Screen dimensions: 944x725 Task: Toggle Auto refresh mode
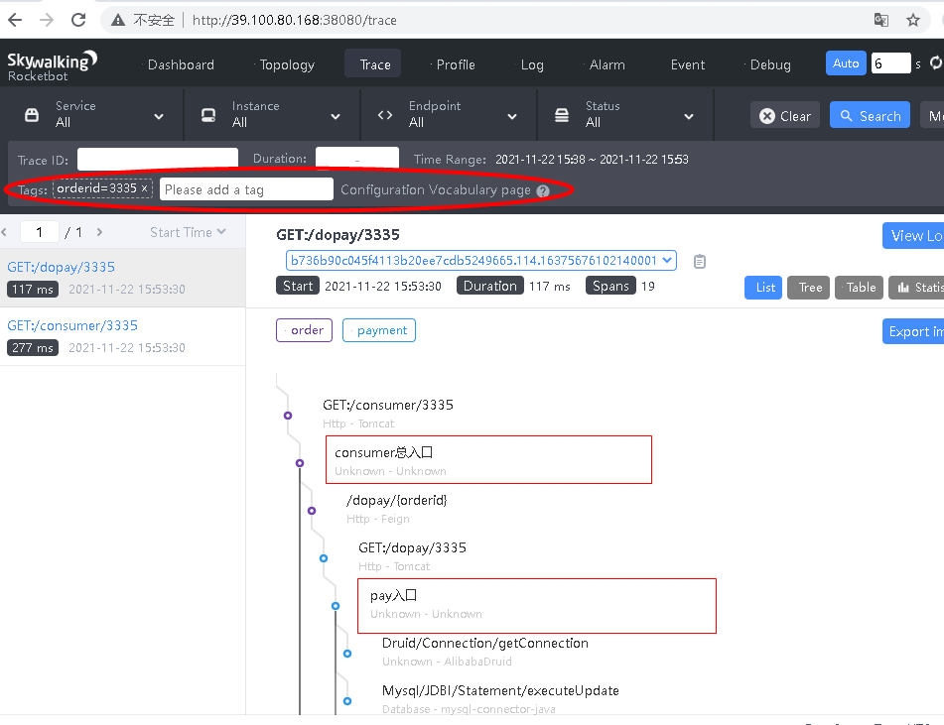tap(846, 62)
